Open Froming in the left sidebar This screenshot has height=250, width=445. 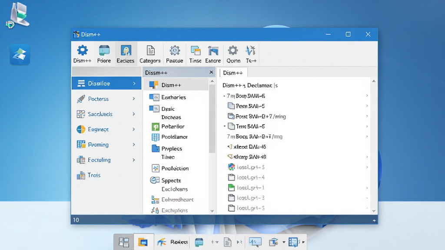point(106,145)
